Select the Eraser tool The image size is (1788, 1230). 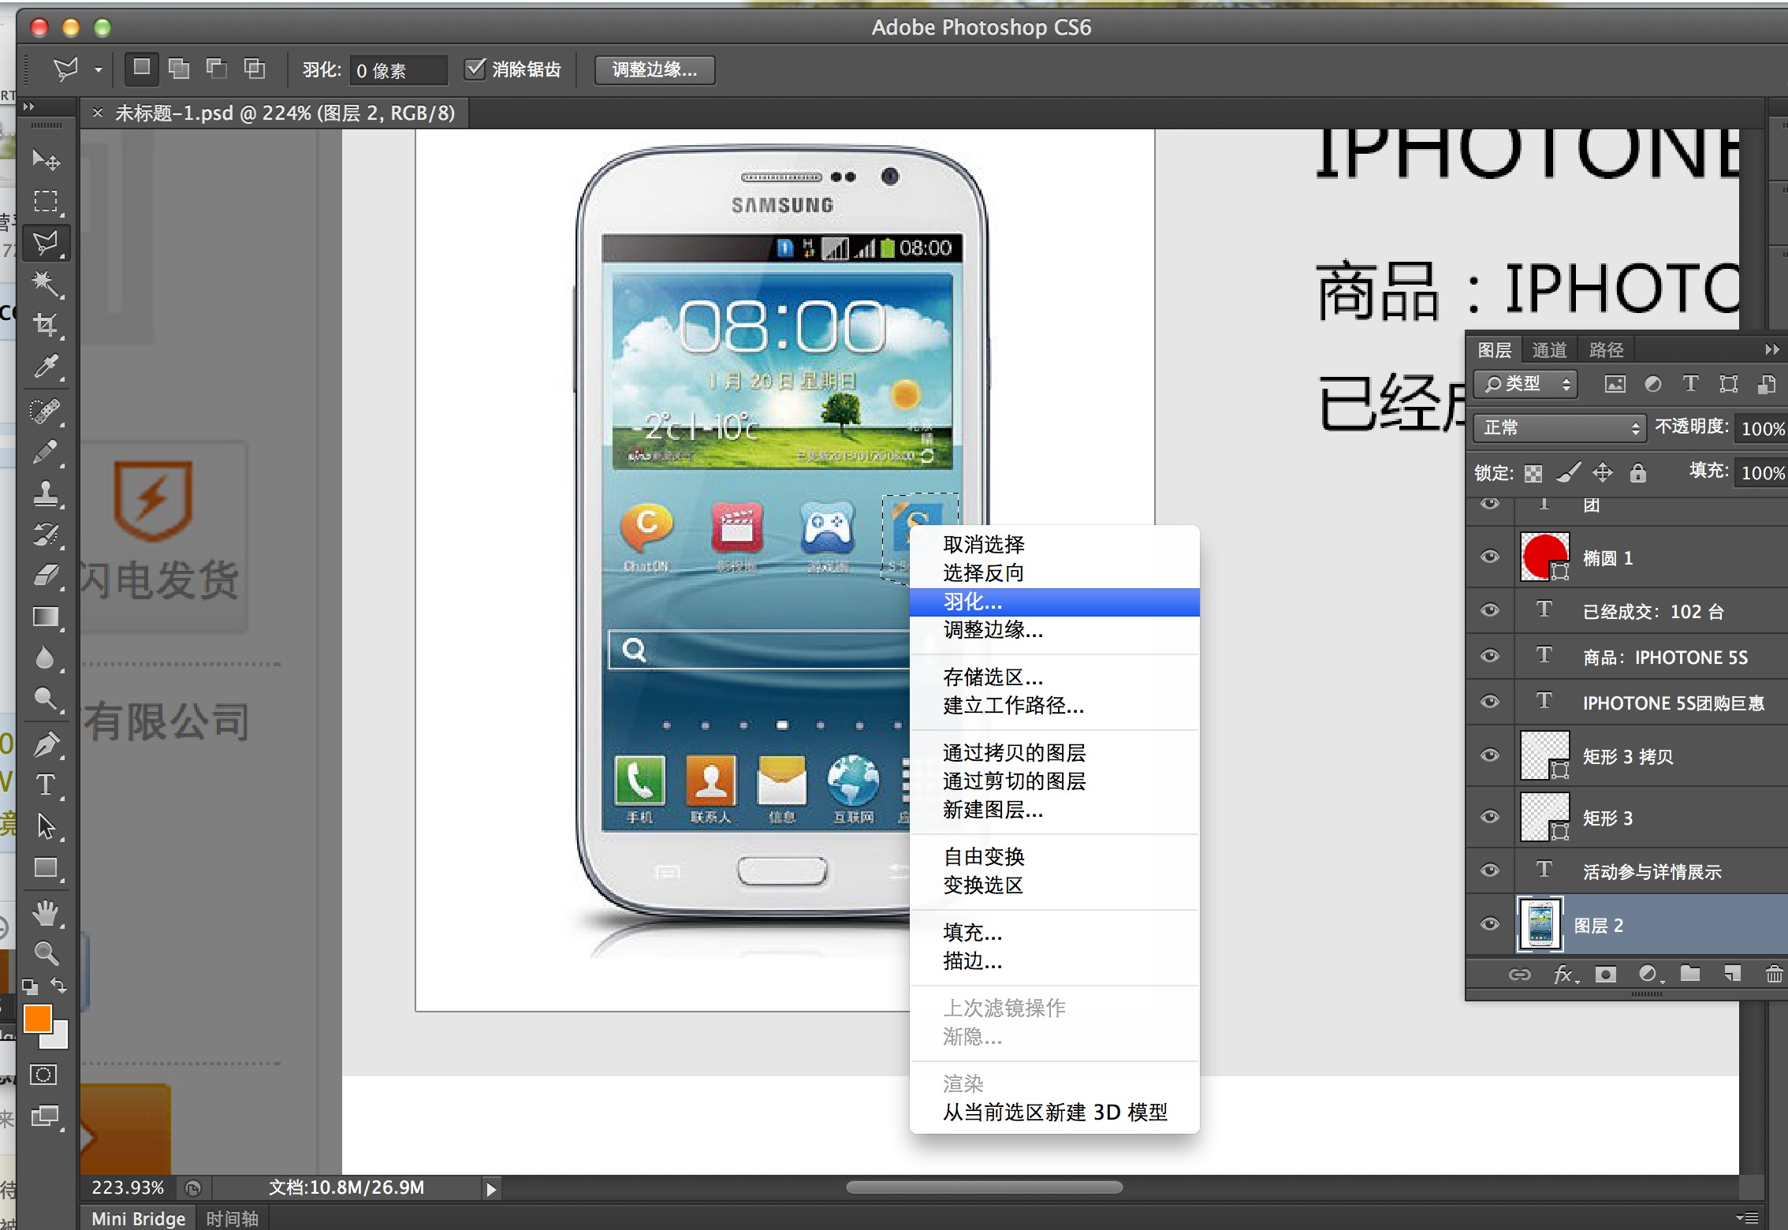coord(46,576)
